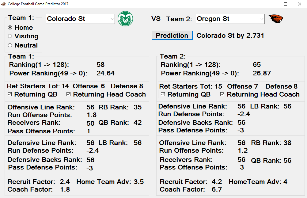Click the Colorado St by 2.731 result text

230,36
